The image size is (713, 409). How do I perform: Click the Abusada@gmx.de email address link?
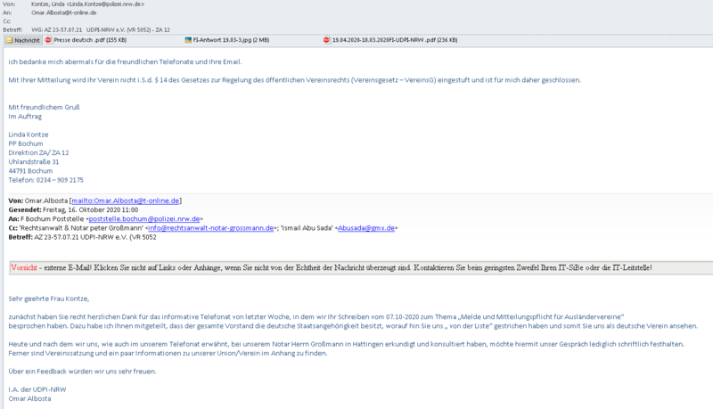pos(366,227)
